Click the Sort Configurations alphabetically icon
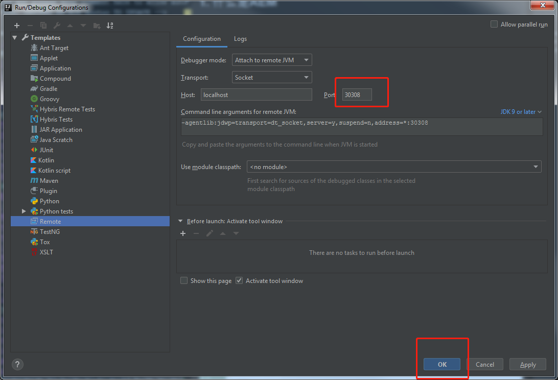 click(110, 25)
